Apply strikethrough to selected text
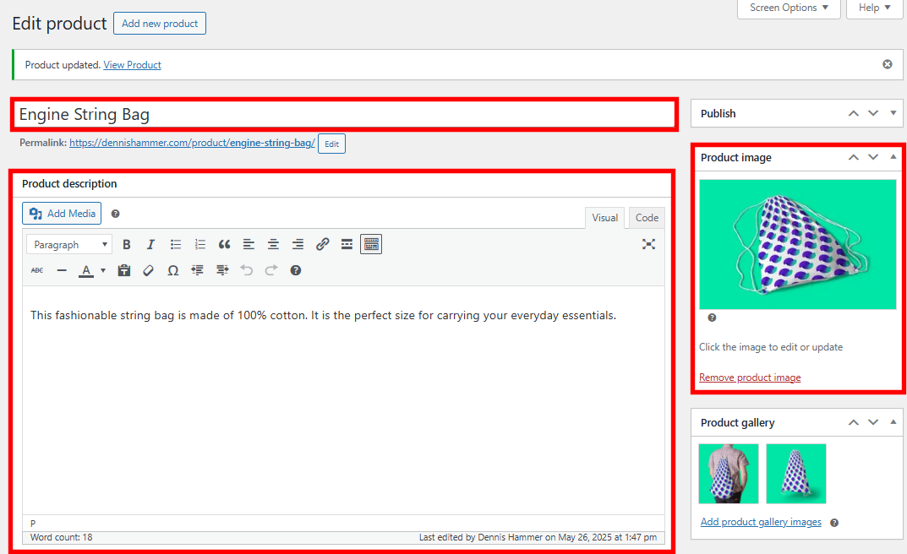 (36, 269)
